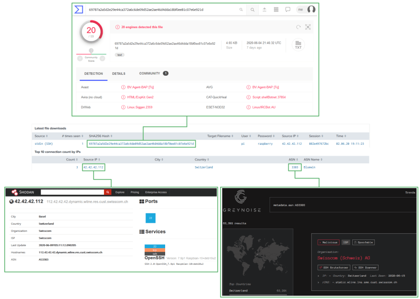Open the VirusTotal apps grid icon
Screen dimensions: 420x299
276,10
